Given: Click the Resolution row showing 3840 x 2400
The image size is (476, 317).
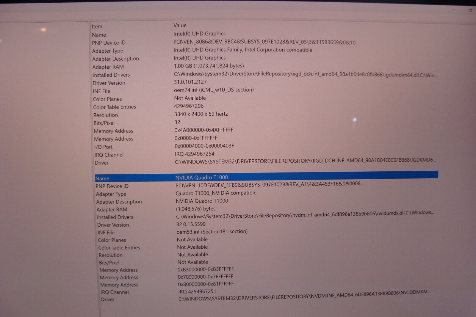Looking at the screenshot, I should pyautogui.click(x=178, y=114).
